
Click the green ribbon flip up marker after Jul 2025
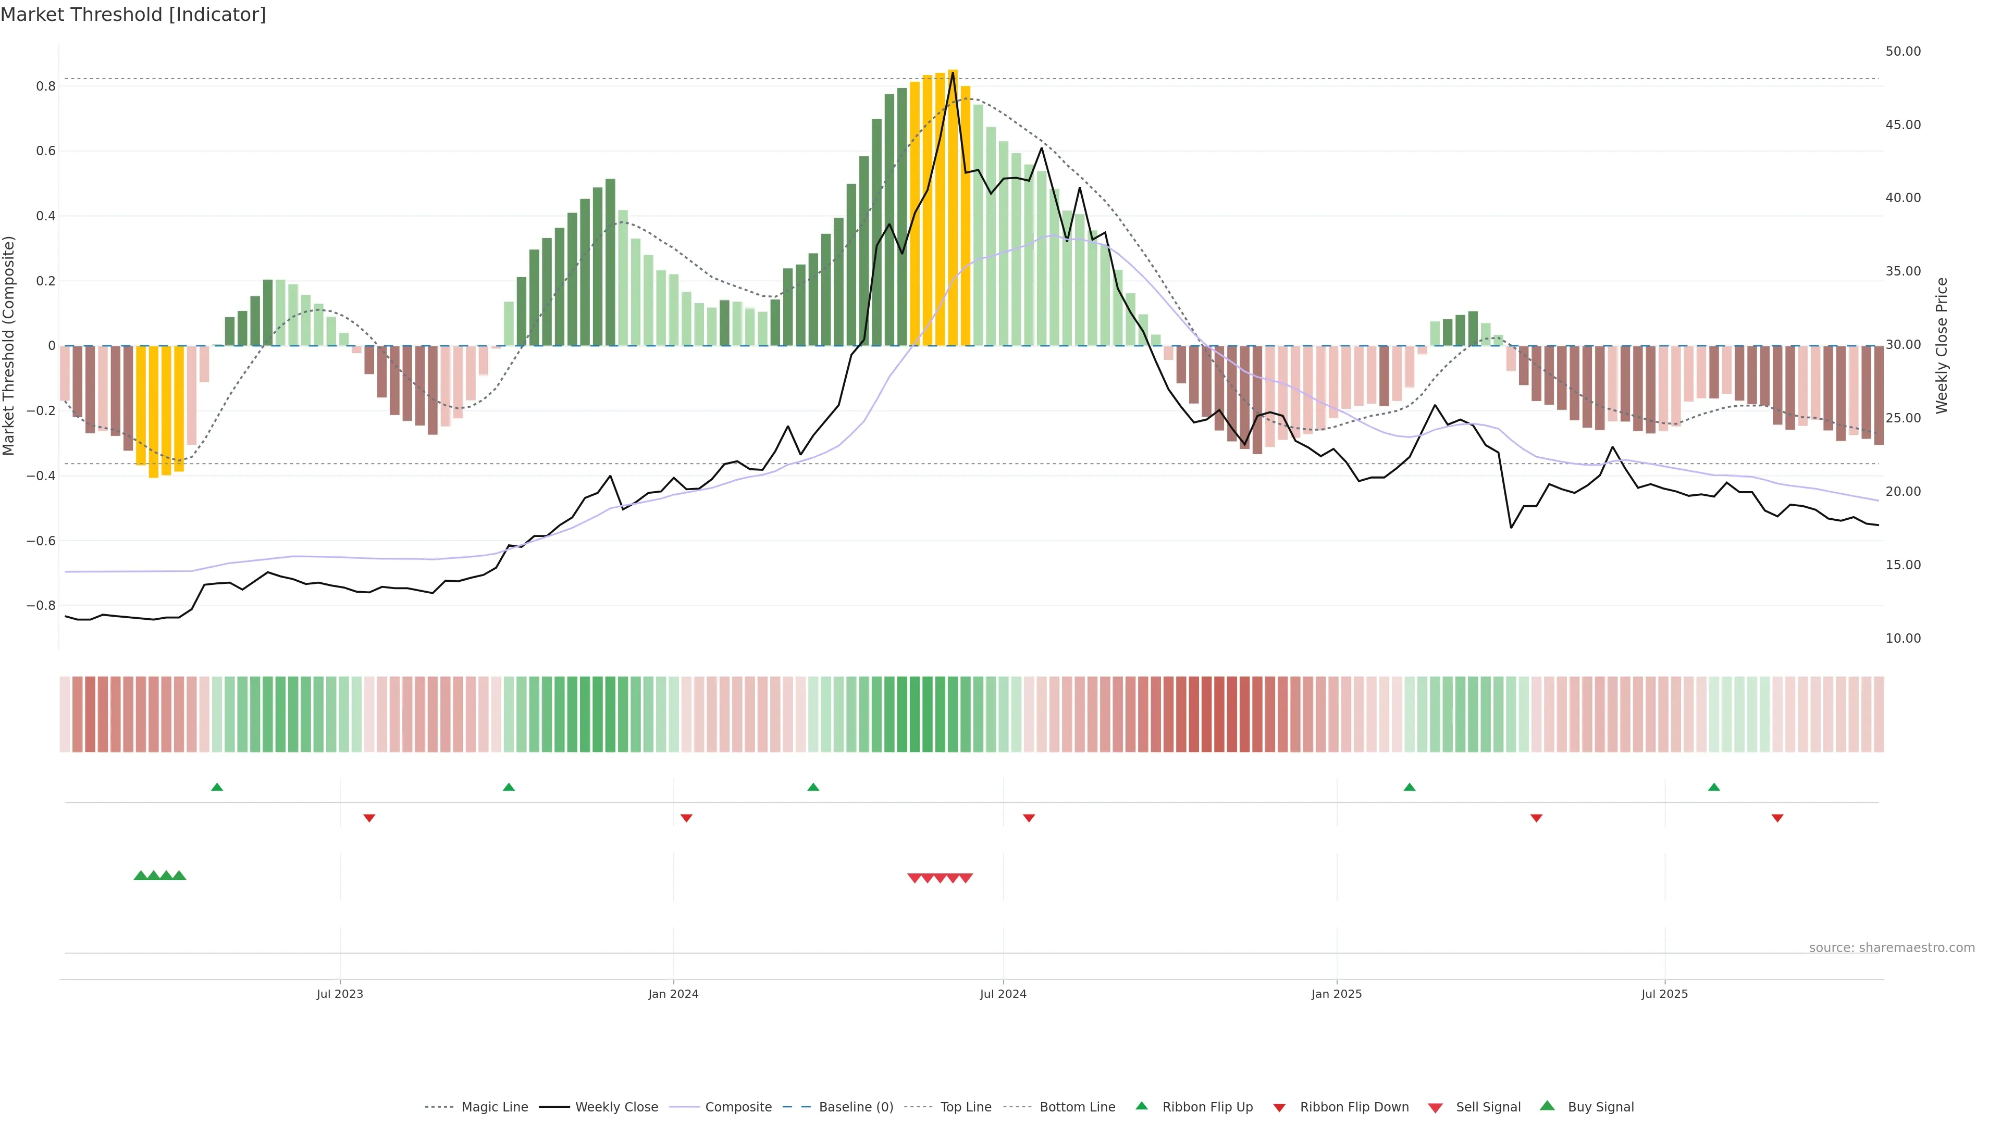pos(1713,787)
